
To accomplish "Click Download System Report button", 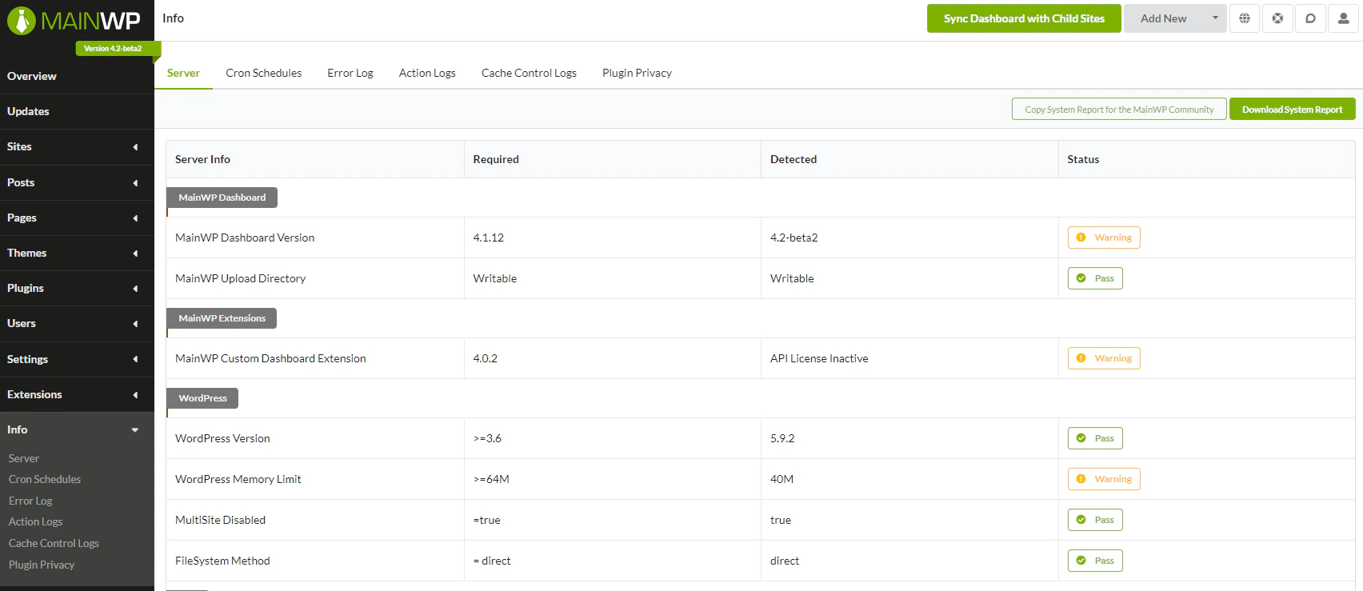I will click(x=1292, y=110).
